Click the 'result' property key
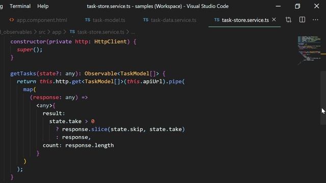The height and width of the screenshot is (183, 326). pyautogui.click(x=52, y=113)
